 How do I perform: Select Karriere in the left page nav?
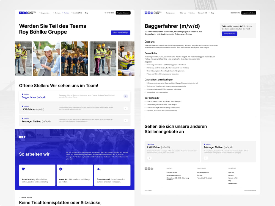pyautogui.click(x=67, y=13)
